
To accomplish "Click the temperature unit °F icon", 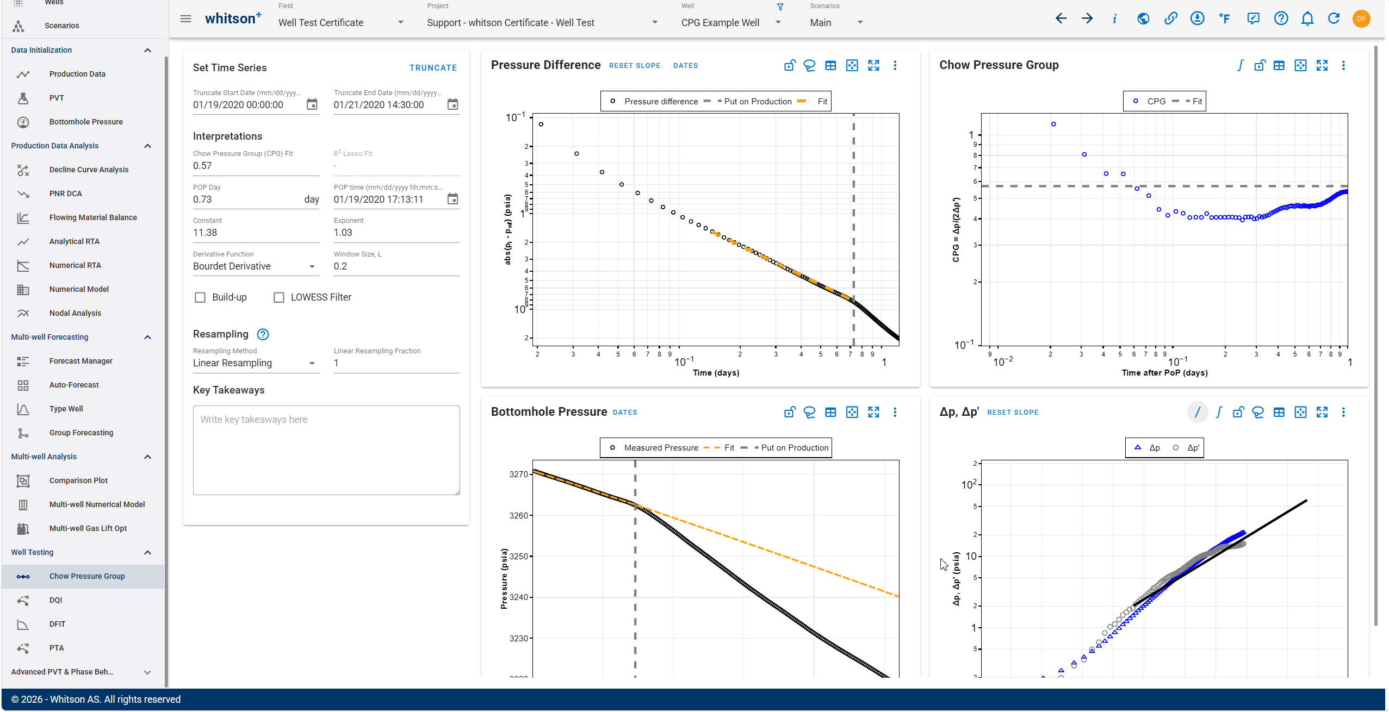I will (1225, 19).
